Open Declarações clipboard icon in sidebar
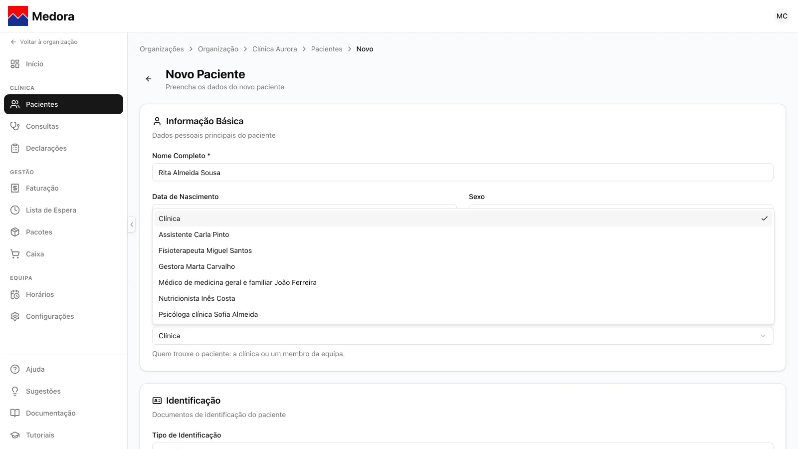The width and height of the screenshot is (798, 449). pyautogui.click(x=15, y=148)
